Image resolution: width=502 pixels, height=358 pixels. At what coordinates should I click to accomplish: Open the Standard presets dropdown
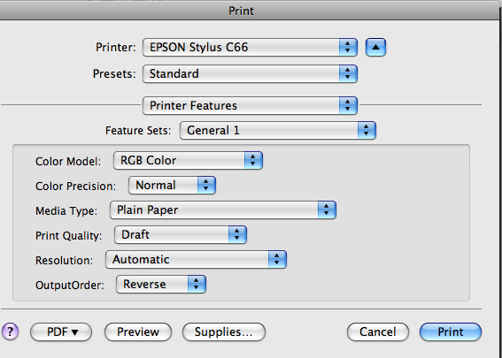[250, 74]
